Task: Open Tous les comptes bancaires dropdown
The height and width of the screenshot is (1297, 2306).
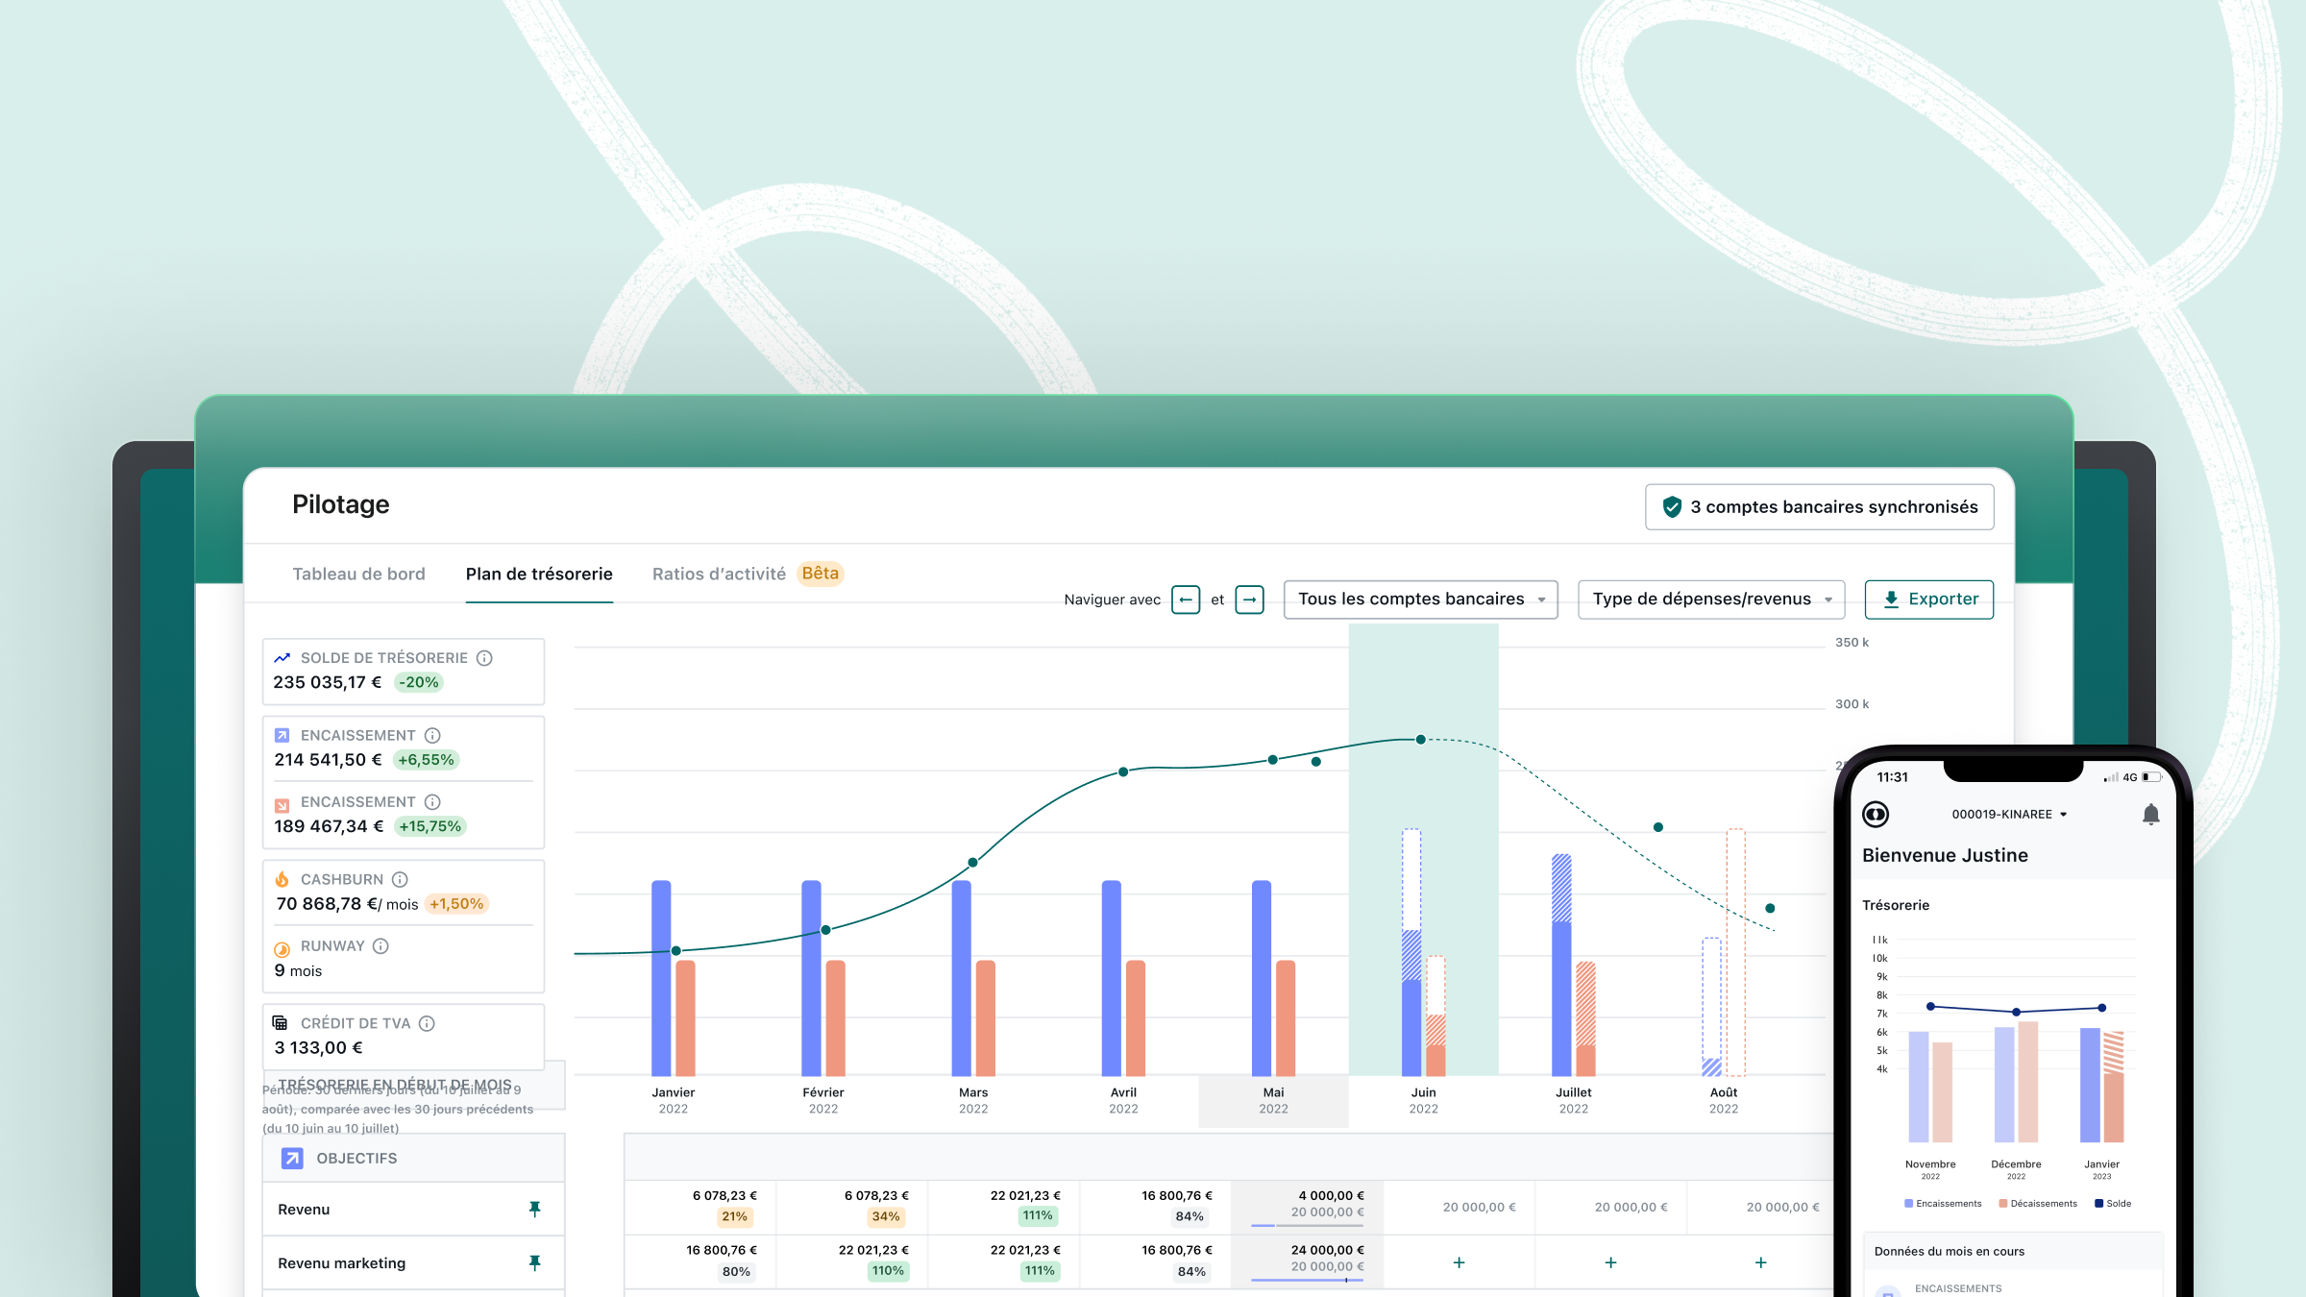Action: (x=1420, y=600)
